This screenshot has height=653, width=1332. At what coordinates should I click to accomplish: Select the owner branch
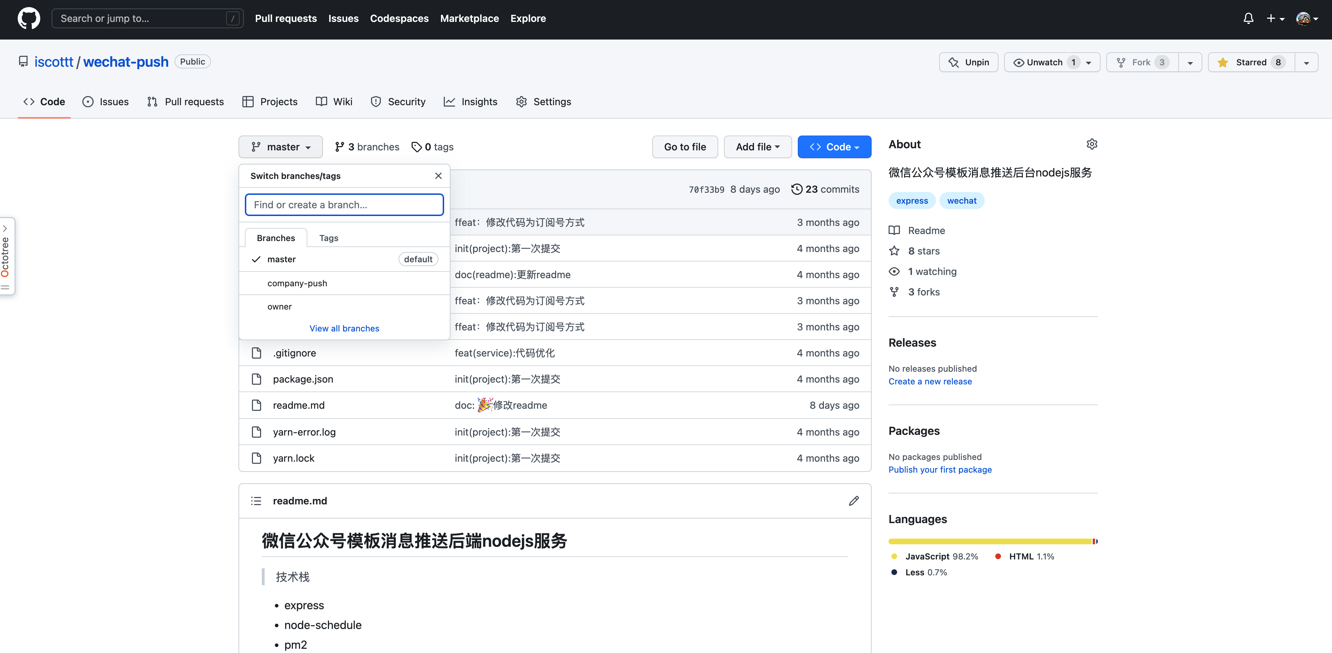click(344, 306)
